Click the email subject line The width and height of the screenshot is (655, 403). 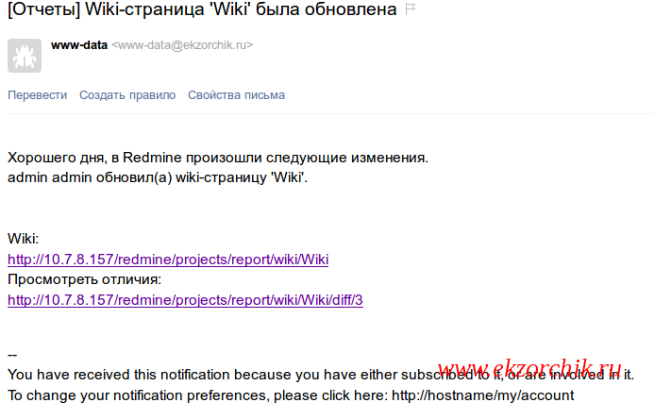coord(202,9)
